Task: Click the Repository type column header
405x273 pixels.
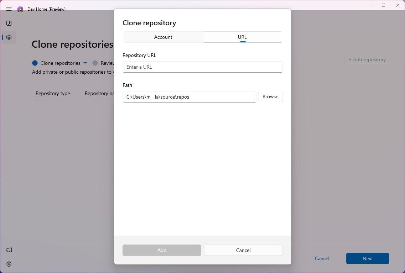Action: (52, 93)
